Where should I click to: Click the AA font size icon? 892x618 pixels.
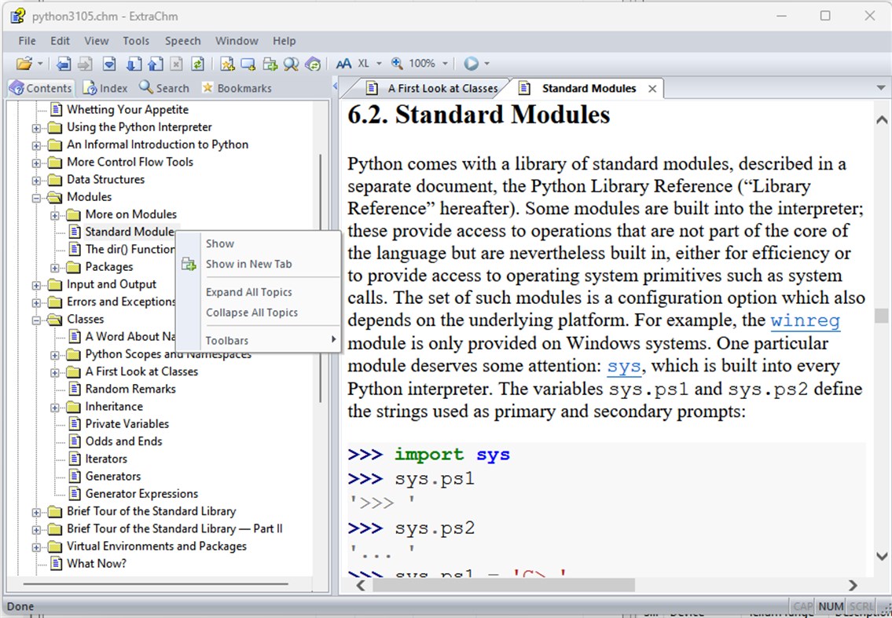tap(343, 64)
